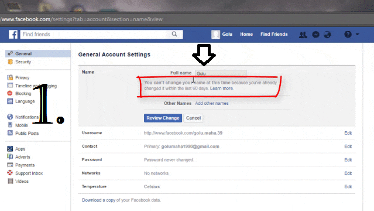Click the golumaha1990@gmail.com email text

pyautogui.click(x=190, y=147)
